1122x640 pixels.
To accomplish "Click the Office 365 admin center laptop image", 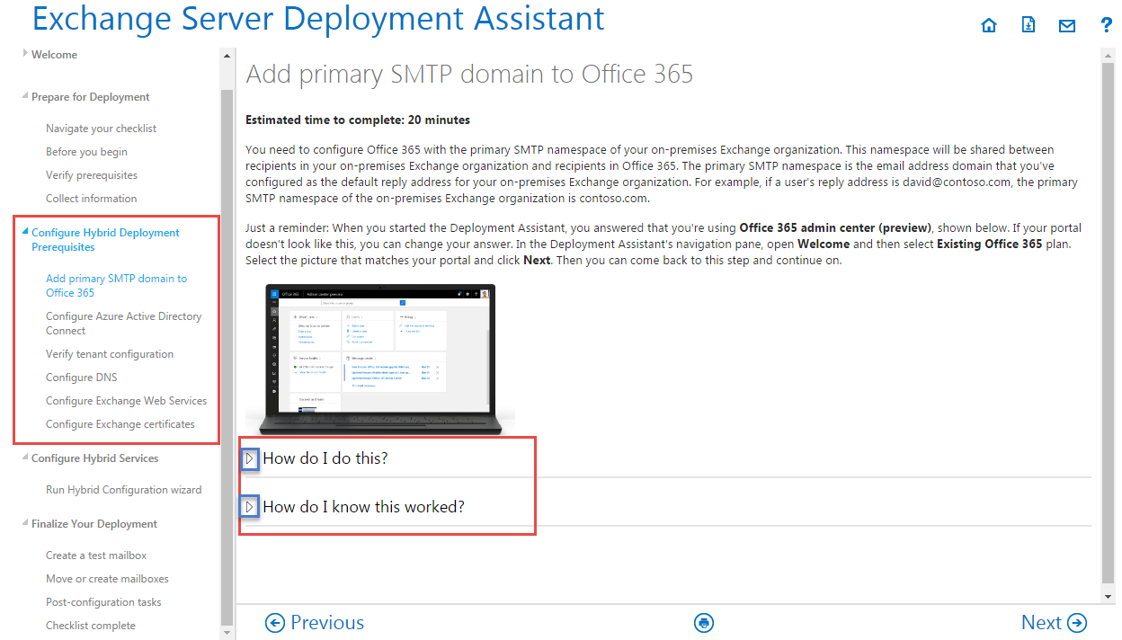I will [x=381, y=358].
